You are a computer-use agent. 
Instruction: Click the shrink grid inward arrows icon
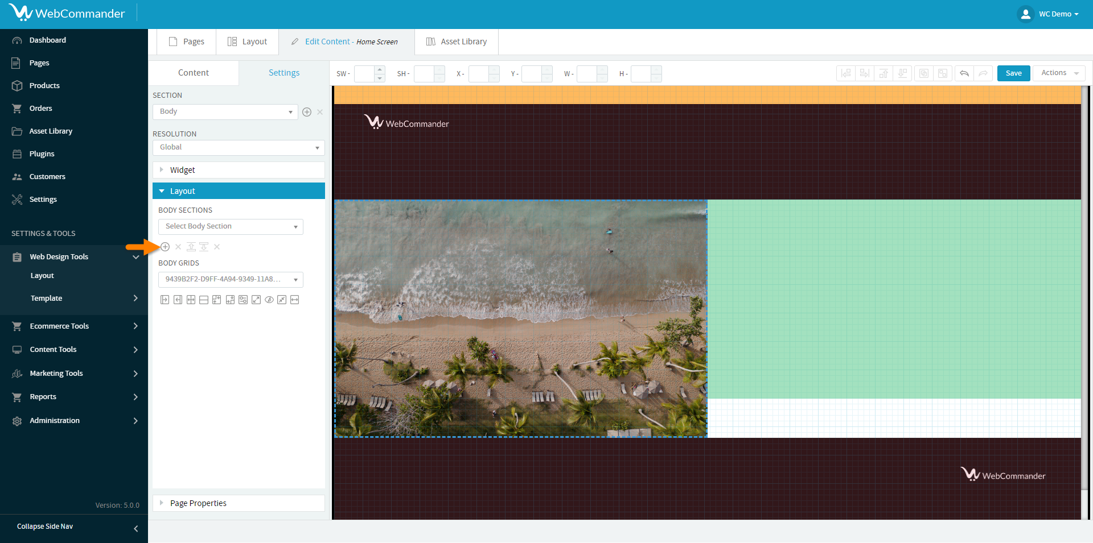[282, 300]
